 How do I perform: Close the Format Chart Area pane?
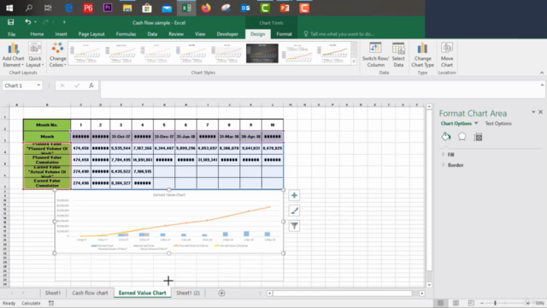click(x=540, y=112)
